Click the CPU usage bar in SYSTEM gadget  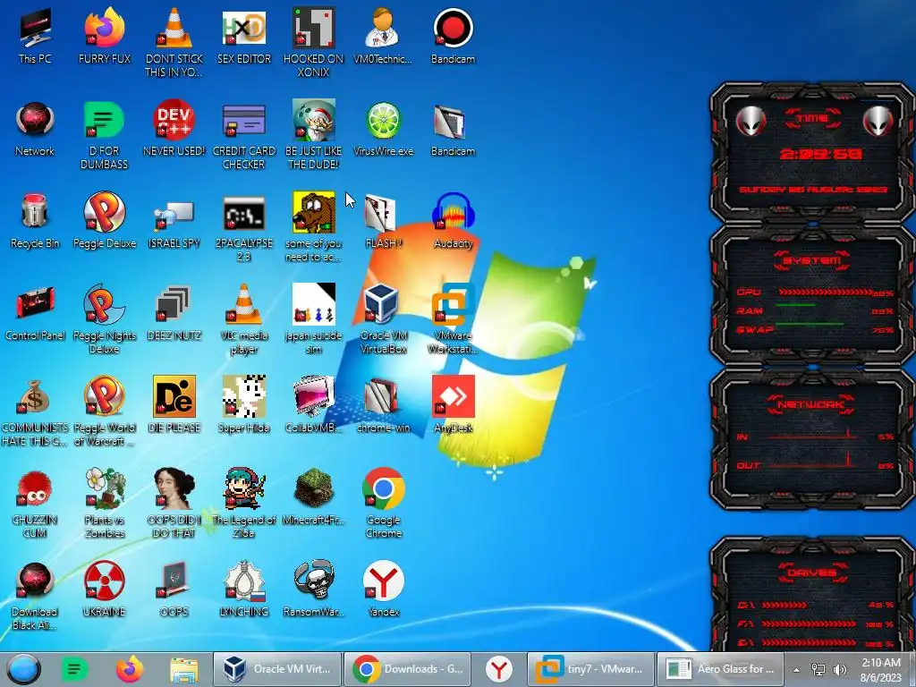pyautogui.click(x=825, y=292)
